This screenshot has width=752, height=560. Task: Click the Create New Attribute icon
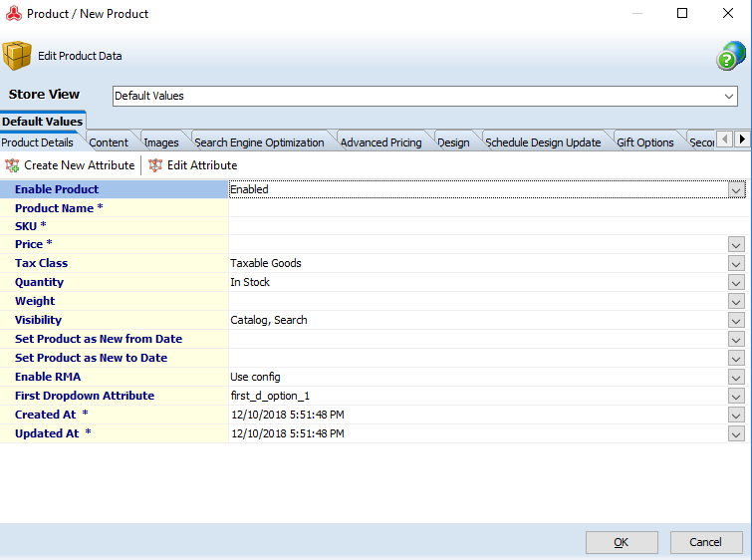tap(12, 165)
